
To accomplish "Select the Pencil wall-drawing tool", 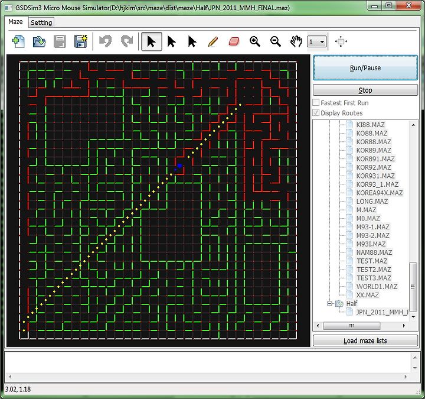I will [212, 41].
